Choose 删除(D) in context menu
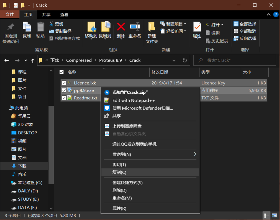Image resolution: width=280 pixels, height=220 pixels. [x=150, y=190]
